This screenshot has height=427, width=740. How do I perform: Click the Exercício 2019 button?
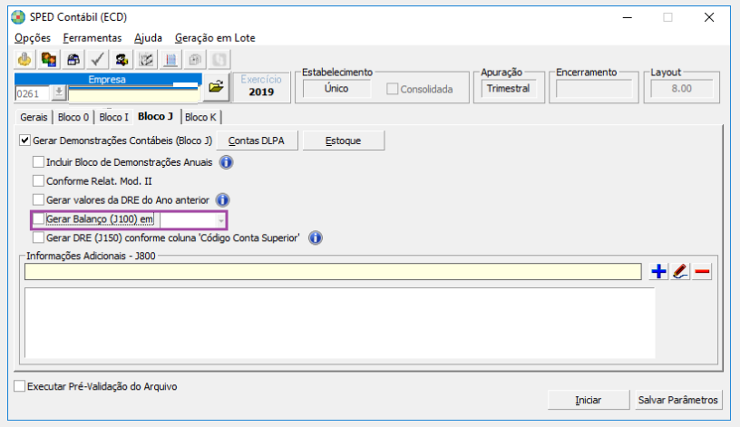pos(261,86)
